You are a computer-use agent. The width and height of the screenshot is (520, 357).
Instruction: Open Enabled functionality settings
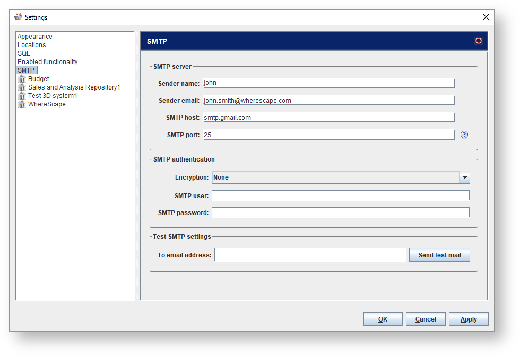pos(48,62)
